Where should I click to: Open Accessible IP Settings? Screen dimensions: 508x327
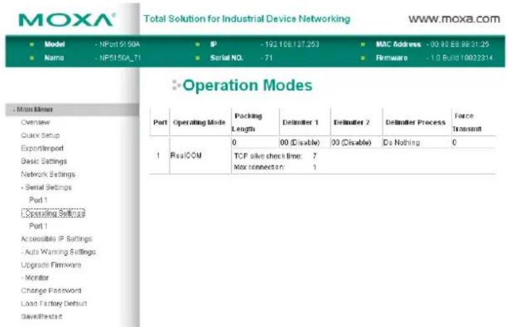pos(57,239)
